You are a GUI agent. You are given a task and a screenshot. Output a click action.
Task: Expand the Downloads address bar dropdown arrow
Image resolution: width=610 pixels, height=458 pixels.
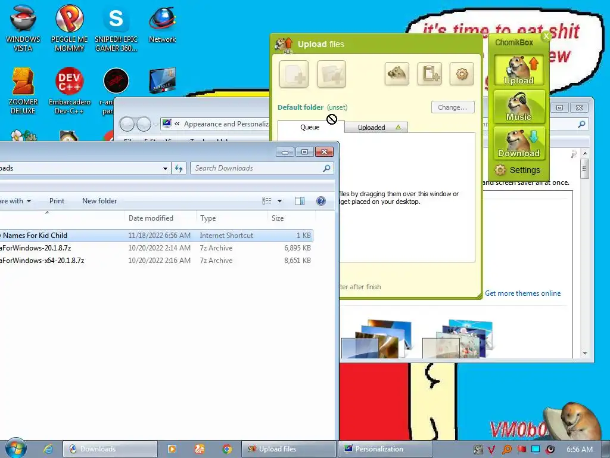(165, 168)
